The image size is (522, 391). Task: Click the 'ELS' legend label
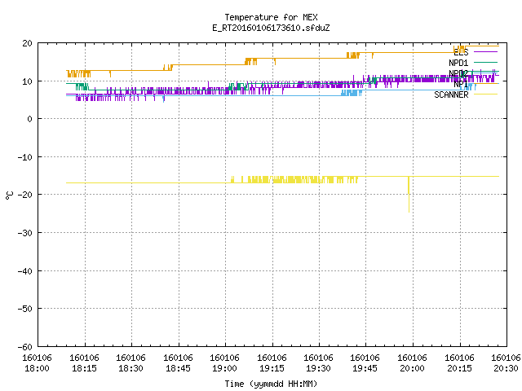click(461, 52)
